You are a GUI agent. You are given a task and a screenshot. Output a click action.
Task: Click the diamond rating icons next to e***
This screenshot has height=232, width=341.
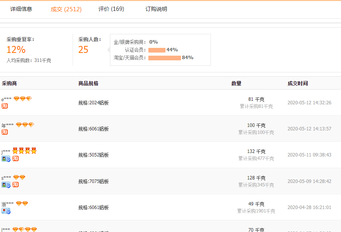coord(23,99)
